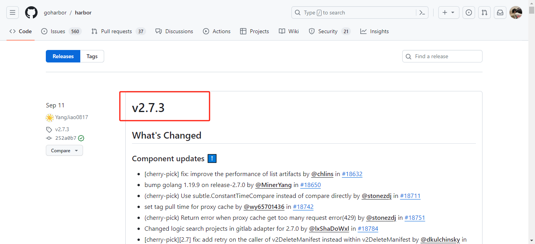Open the issues icon in header
This screenshot has height=244, width=535.
(468, 12)
